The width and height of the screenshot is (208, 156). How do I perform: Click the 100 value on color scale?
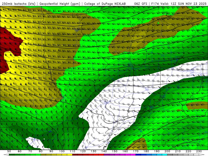(x=62, y=151)
